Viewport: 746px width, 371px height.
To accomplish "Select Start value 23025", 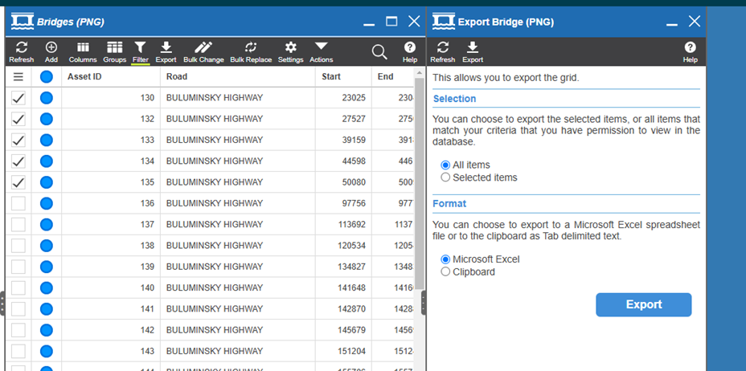I will pos(354,98).
